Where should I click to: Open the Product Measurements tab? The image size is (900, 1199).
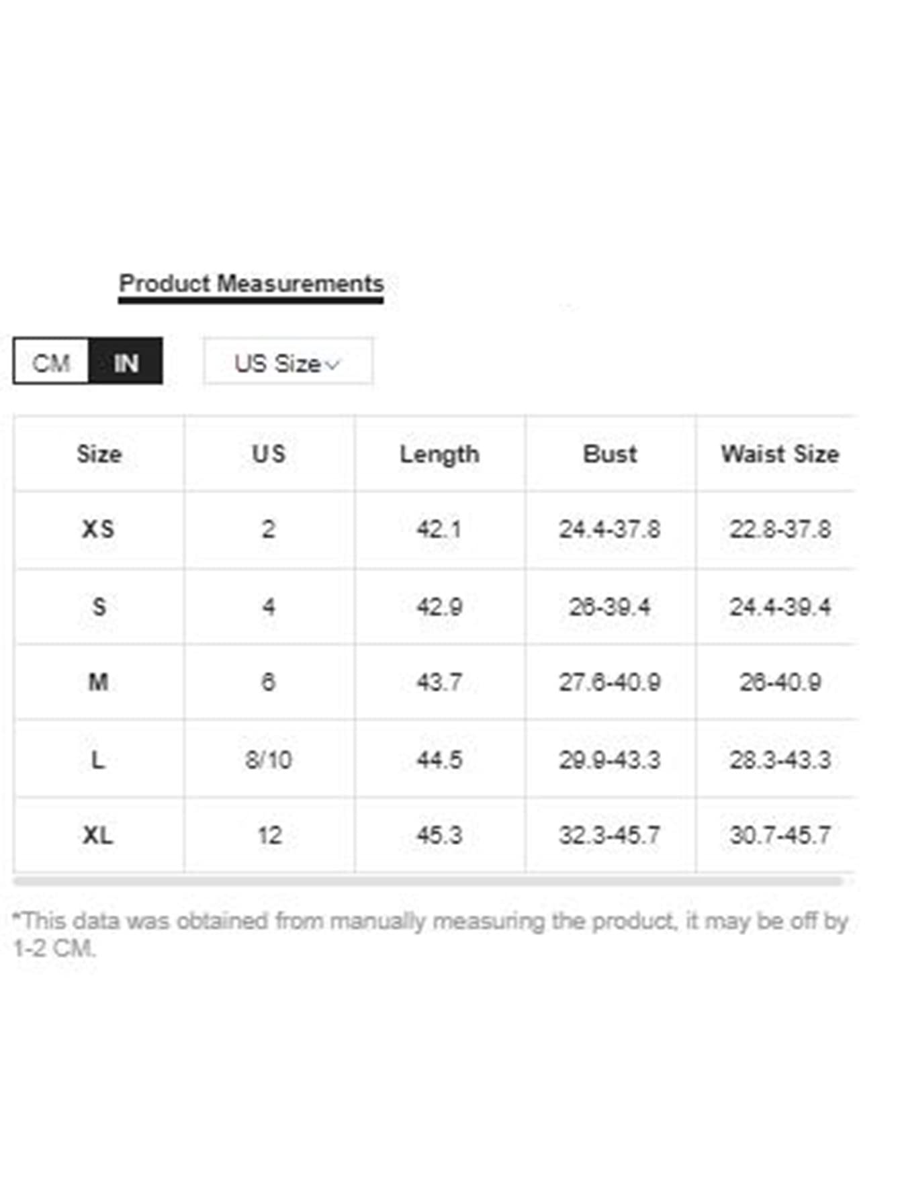(251, 284)
